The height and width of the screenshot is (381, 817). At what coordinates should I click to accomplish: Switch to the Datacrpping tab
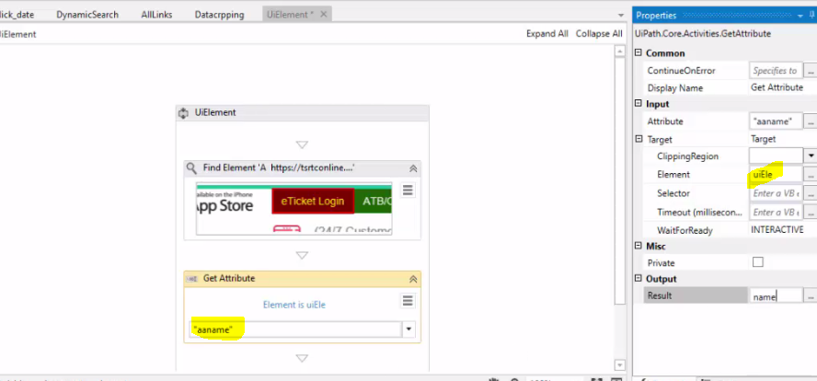(x=219, y=15)
